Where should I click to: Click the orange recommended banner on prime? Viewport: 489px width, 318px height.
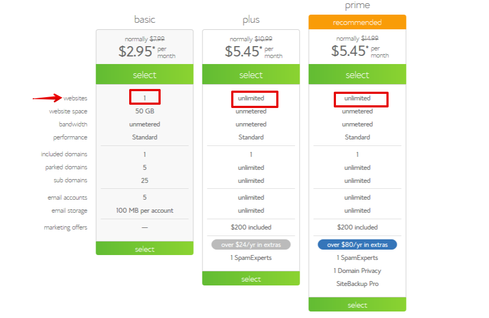pyautogui.click(x=357, y=22)
